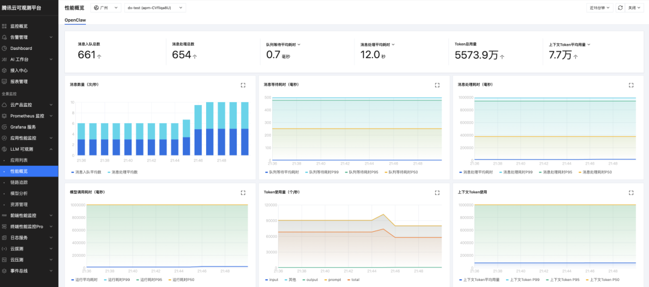Open fullscreen for 模型调用耗时 chart
Viewport: 649px width, 287px height.
243,193
